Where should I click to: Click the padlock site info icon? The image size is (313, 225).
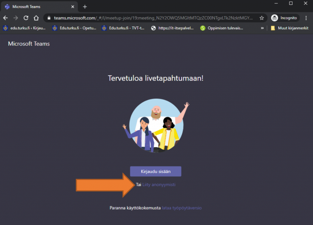(x=49, y=18)
